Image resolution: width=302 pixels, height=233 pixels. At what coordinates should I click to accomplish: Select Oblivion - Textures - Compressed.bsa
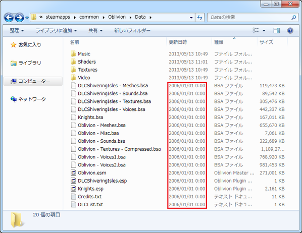pyautogui.click(x=119, y=149)
